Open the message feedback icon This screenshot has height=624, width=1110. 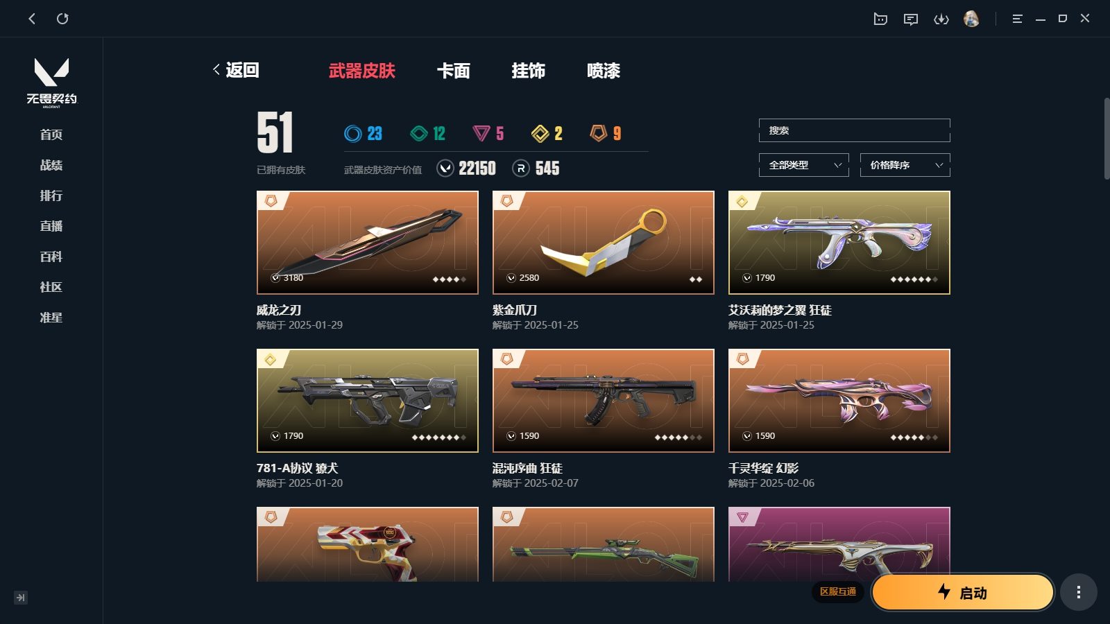tap(911, 19)
